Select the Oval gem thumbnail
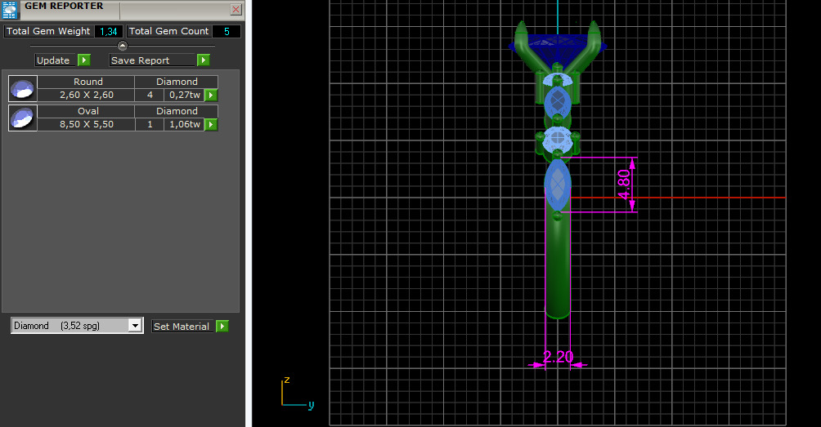 (x=23, y=118)
